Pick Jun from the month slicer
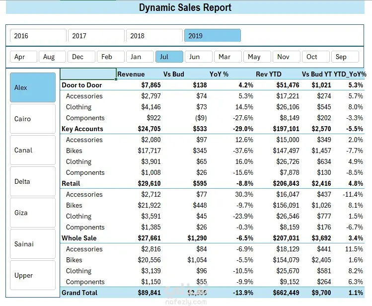The height and width of the screenshot is (306, 372). coord(199,57)
